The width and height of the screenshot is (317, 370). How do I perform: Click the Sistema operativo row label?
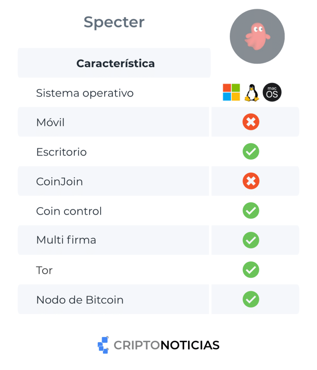pos(85,93)
